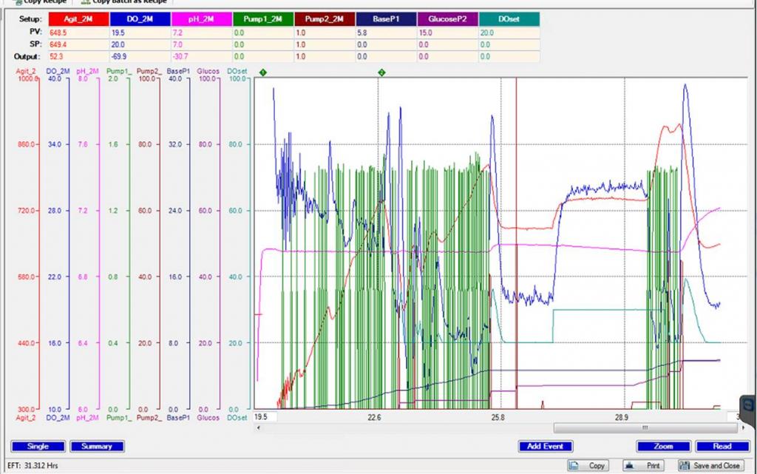This screenshot has height=474, width=757.
Task: Click the Zoom button
Action: [663, 446]
